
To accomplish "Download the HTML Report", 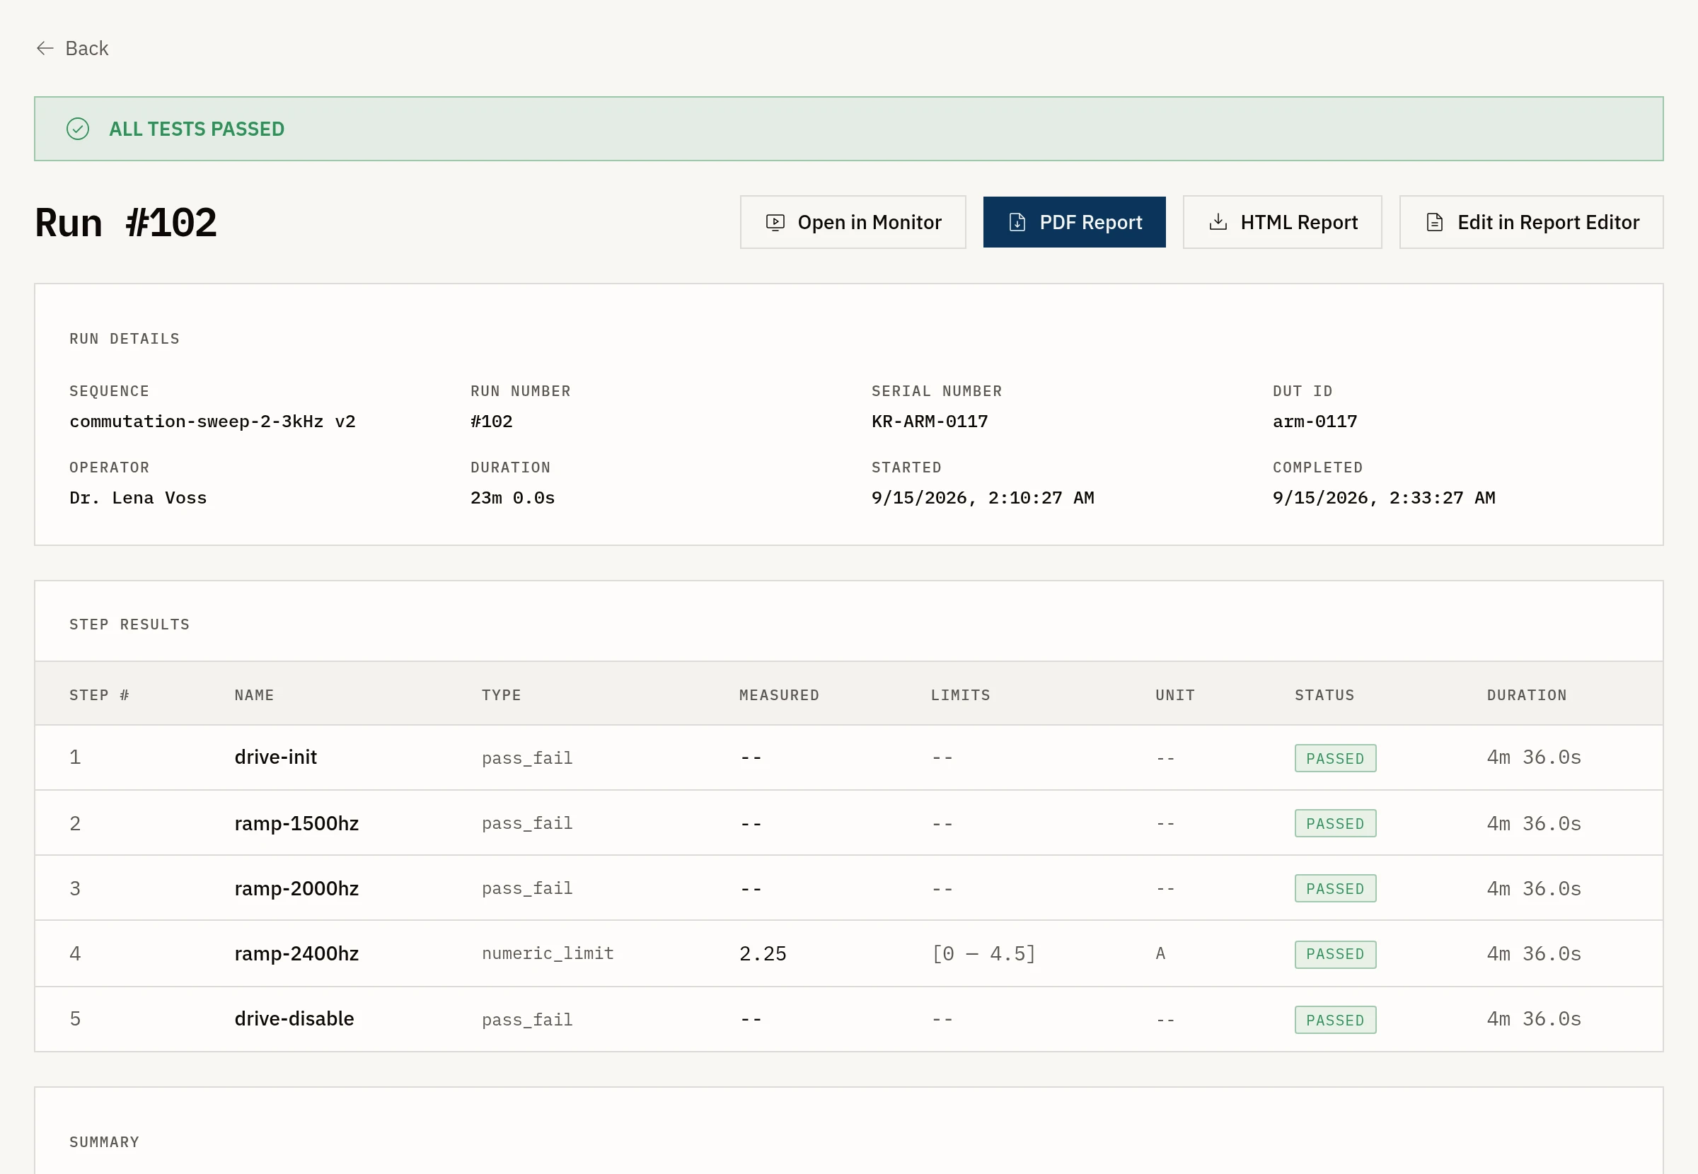I will click(x=1282, y=222).
